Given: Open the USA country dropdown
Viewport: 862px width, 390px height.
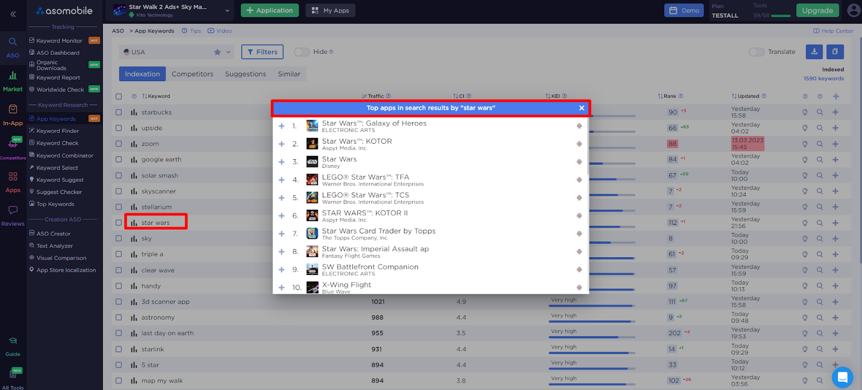Looking at the screenshot, I should point(178,52).
